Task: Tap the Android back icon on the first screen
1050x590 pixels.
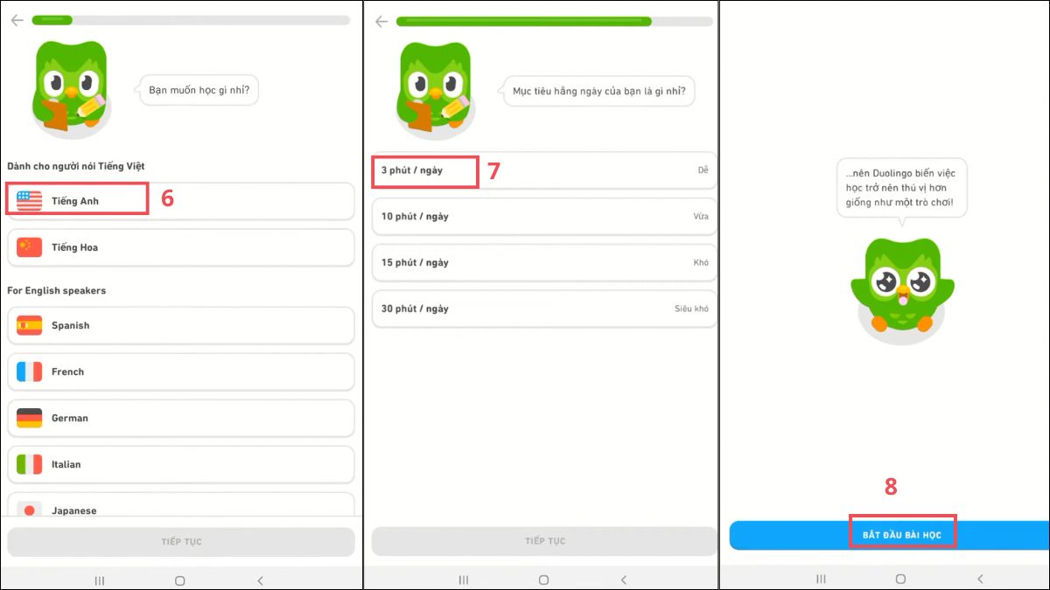Action: (260, 580)
